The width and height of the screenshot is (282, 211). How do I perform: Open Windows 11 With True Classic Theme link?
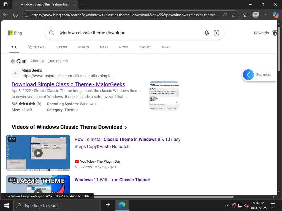tap(112, 180)
